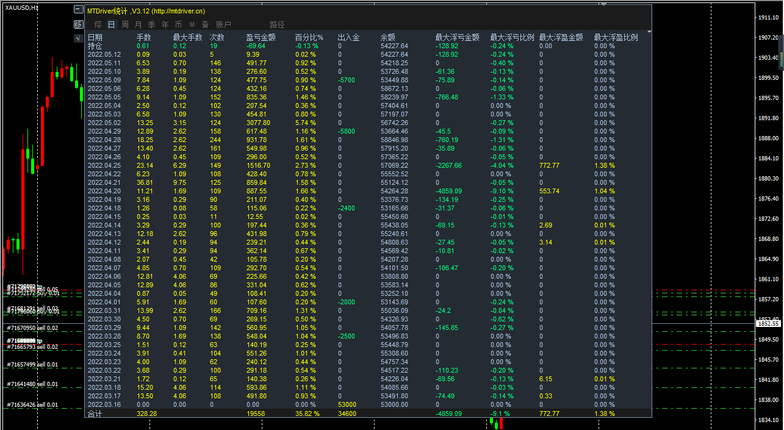The height and width of the screenshot is (430, 784).
Task: Open the mtdriver.cn link in the title bar
Action: [179, 10]
